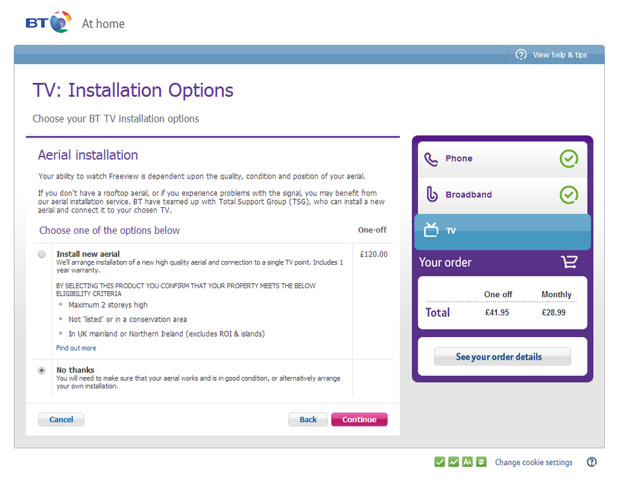Open the TV section in order panel
Image resolution: width=632 pixels, height=484 pixels.
click(502, 232)
